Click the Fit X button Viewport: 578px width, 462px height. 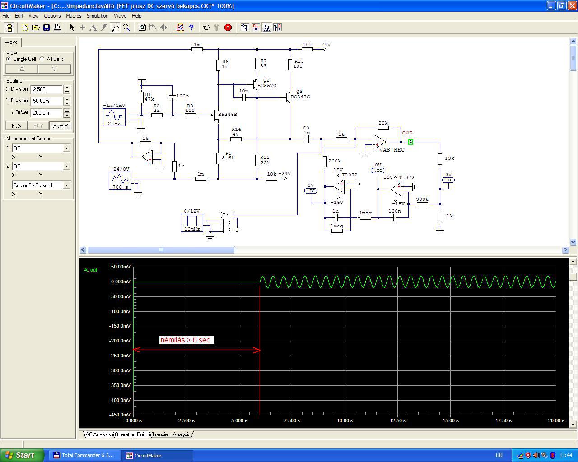[17, 126]
